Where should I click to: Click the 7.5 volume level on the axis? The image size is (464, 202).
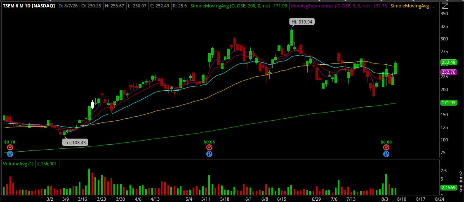pos(443,171)
